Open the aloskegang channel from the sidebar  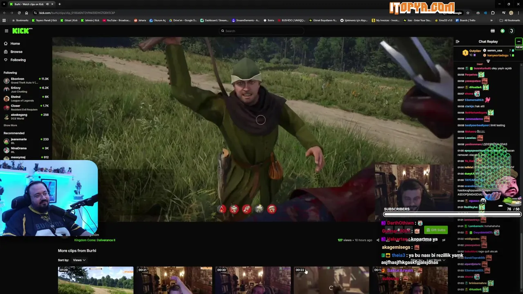coord(26,116)
